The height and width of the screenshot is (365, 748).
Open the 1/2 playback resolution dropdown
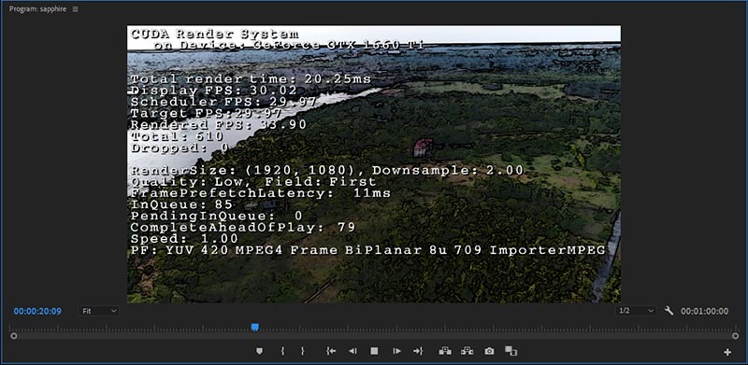637,311
